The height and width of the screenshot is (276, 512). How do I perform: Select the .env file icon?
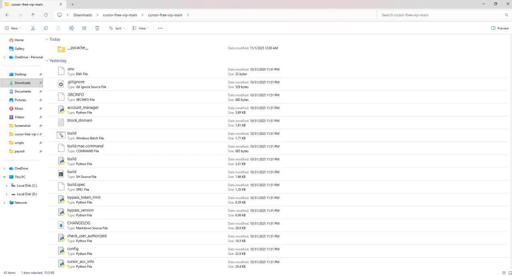(61, 71)
